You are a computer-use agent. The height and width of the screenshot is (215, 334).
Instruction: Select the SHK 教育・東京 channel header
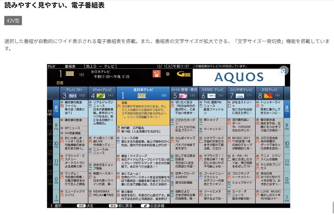(x=184, y=93)
